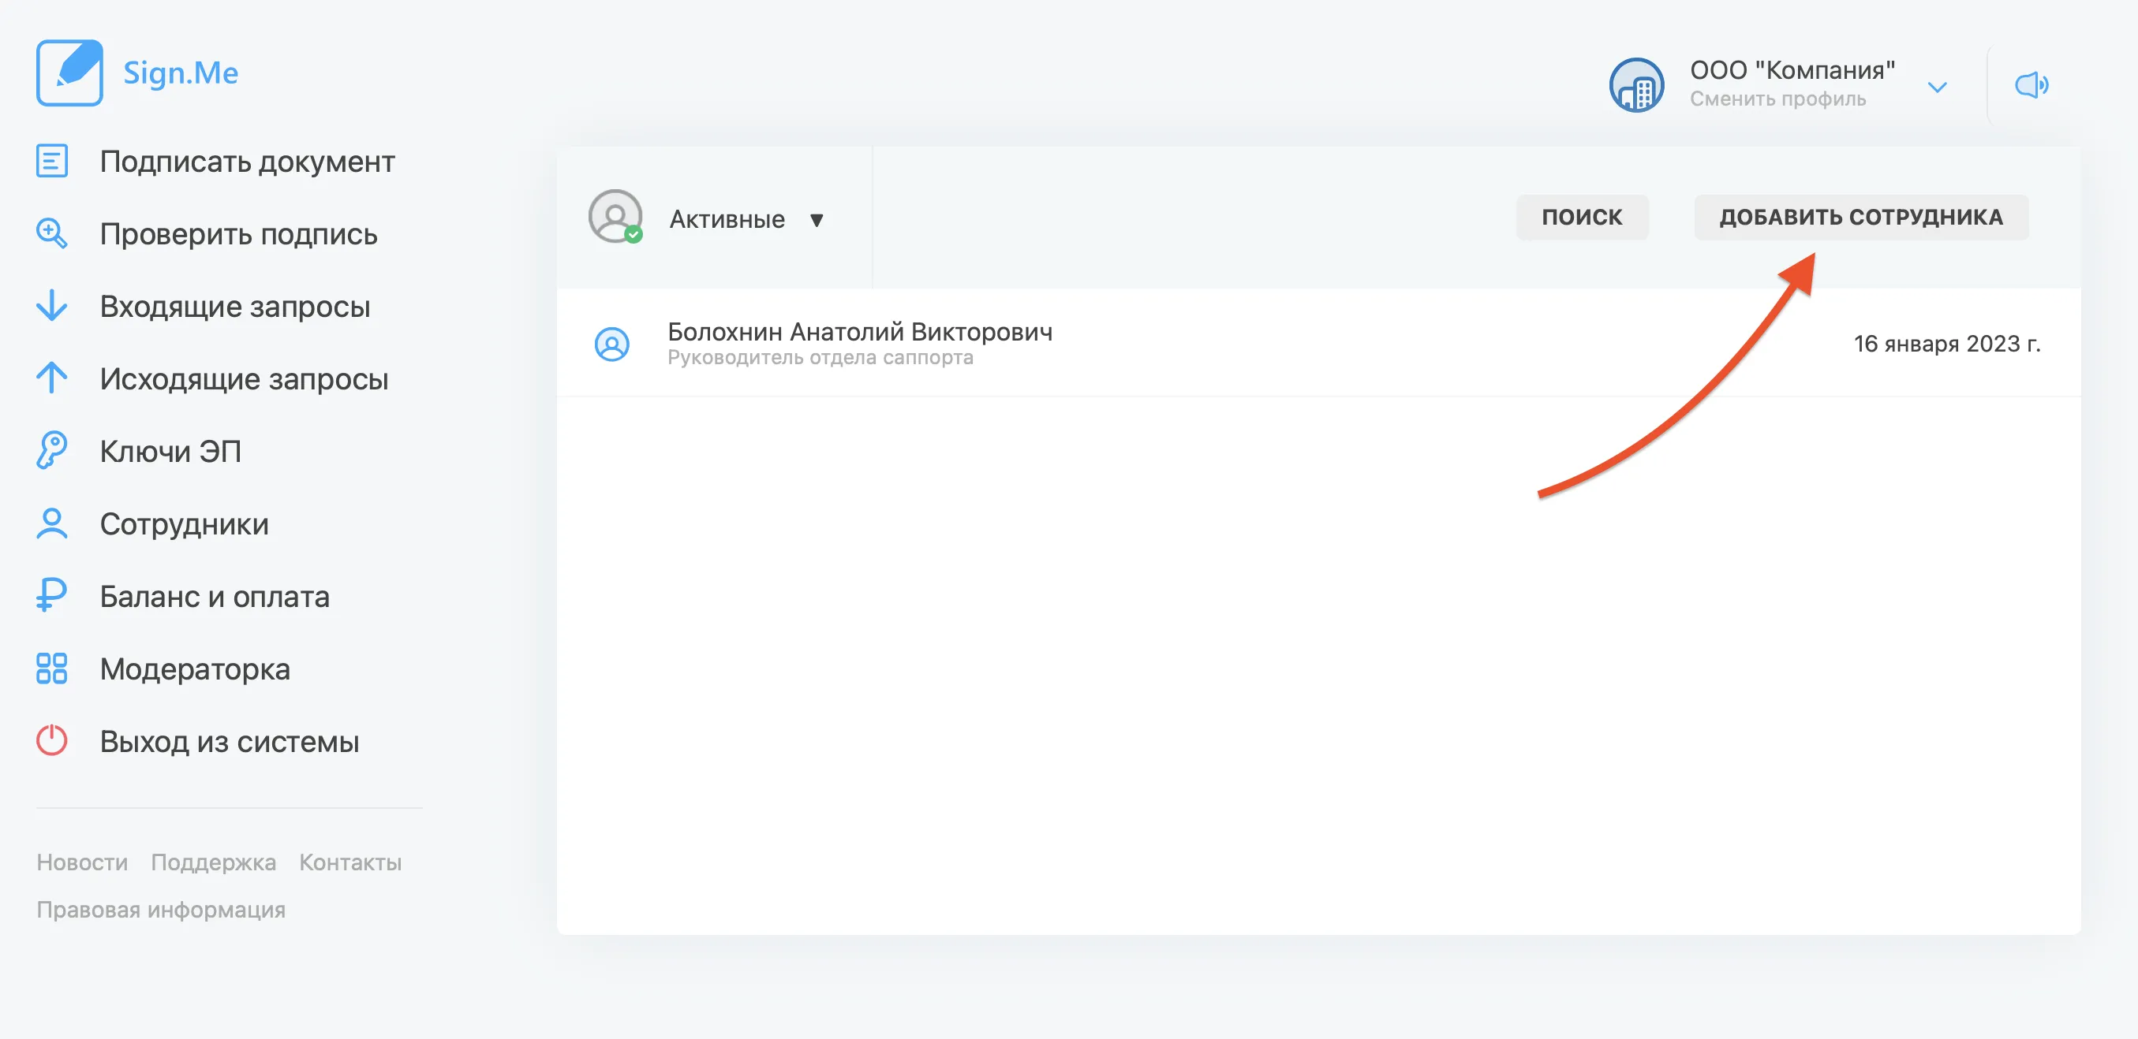Viewport: 2138px width, 1039px height.
Task: Open the Активные filter dropdown
Action: coord(747,220)
